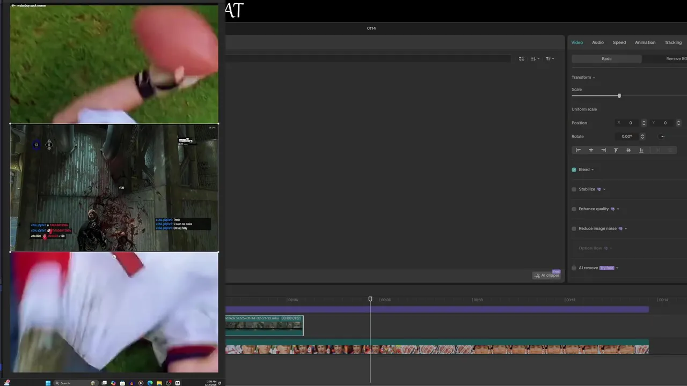Open File Explorer from taskbar
This screenshot has height=386, width=687.
[x=159, y=383]
